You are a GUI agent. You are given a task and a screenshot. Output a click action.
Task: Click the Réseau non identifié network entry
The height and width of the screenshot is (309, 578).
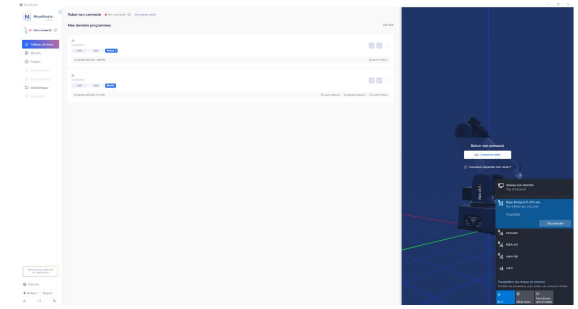[x=534, y=187]
